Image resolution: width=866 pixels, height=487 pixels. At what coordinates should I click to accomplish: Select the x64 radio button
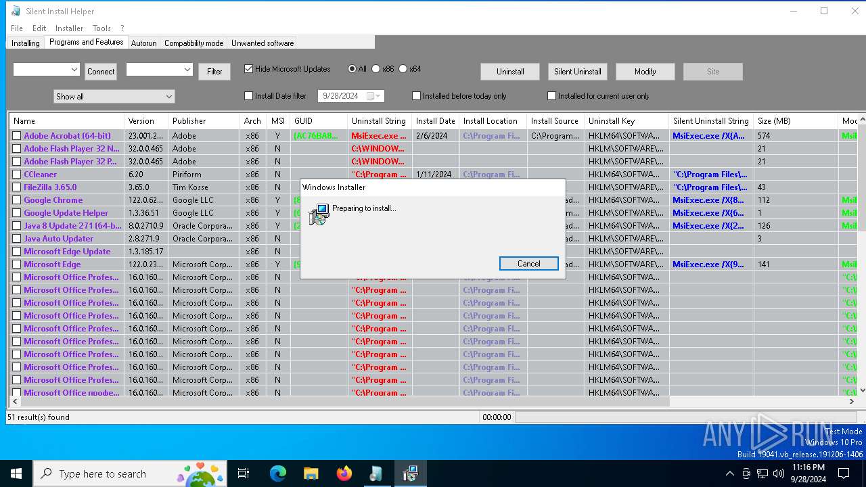click(403, 69)
